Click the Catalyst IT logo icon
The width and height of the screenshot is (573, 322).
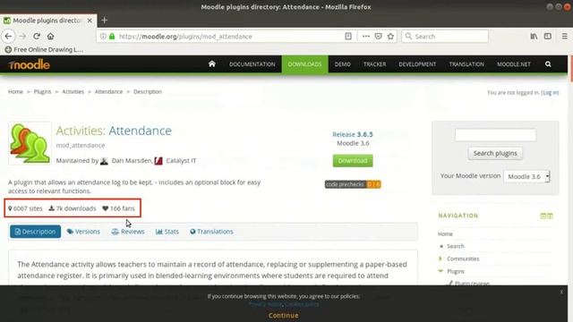pyautogui.click(x=158, y=161)
